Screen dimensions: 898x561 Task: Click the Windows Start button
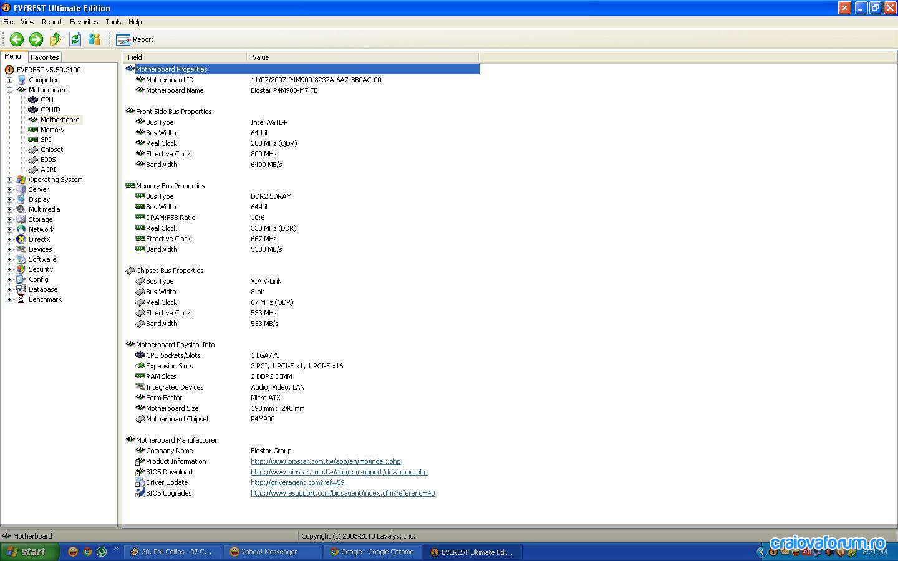click(29, 552)
